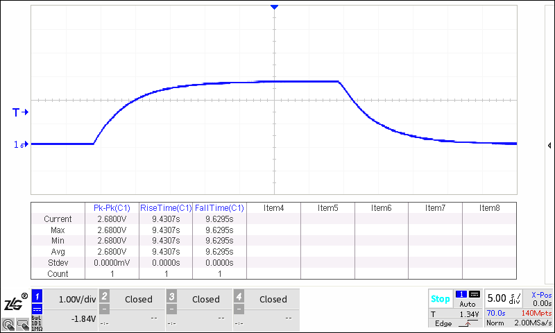Select the Pk-Pk(C1) measurement column header

point(112,207)
